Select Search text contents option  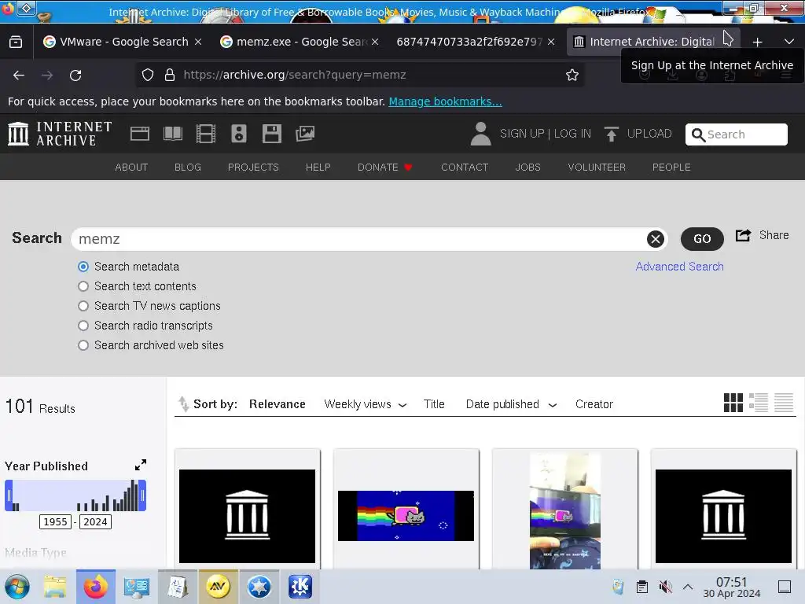83,286
